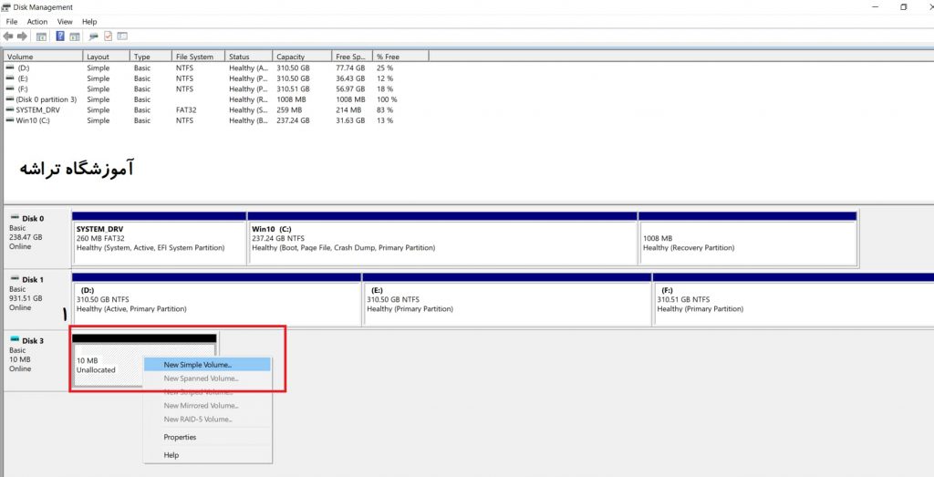Image resolution: width=934 pixels, height=477 pixels.
Task: Open the View menu
Action: coord(65,22)
